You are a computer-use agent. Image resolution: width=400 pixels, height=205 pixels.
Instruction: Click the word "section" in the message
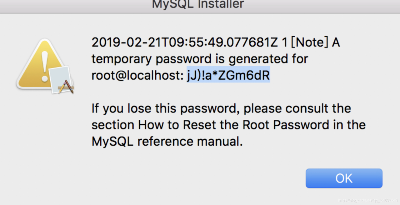(x=112, y=125)
